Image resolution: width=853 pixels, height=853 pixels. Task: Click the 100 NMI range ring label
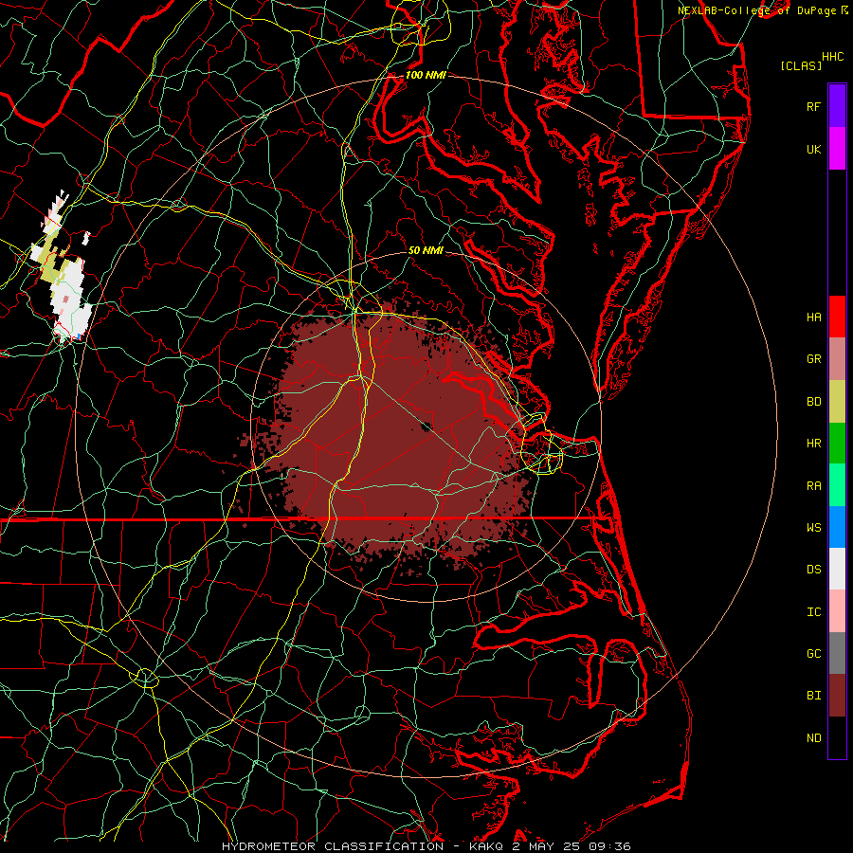click(426, 75)
